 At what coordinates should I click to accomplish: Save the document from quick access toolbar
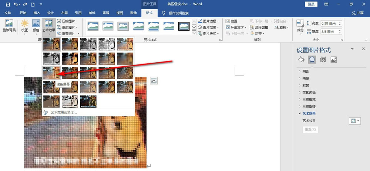pyautogui.click(x=7, y=4)
